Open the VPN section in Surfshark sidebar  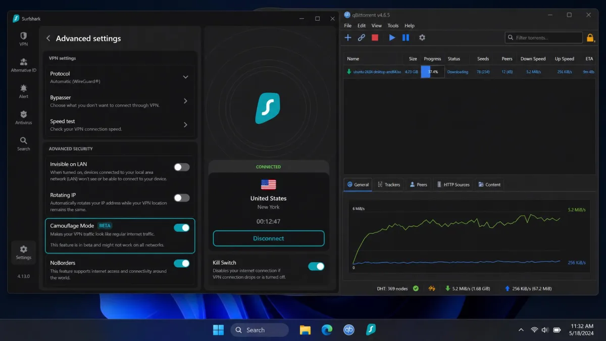23,39
